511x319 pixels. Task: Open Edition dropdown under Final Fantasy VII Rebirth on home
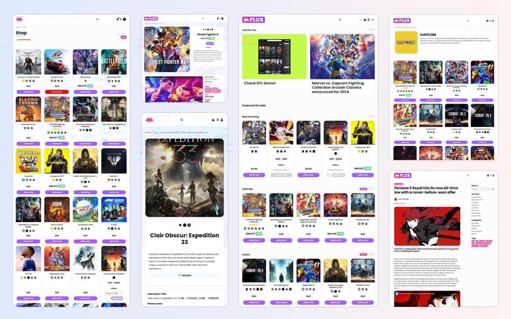tap(336, 170)
